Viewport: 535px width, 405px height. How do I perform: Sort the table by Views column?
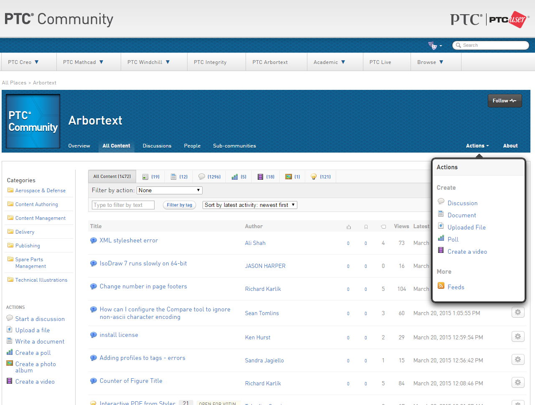pos(401,226)
